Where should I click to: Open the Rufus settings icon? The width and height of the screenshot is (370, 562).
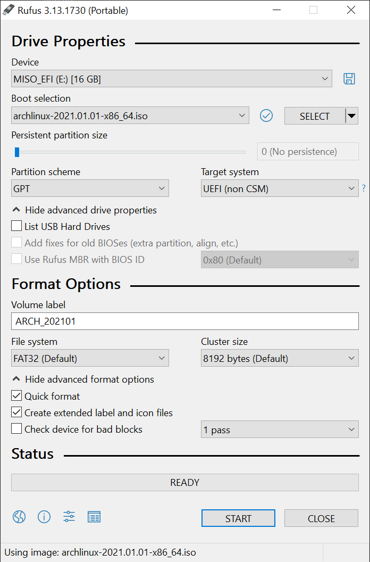[69, 517]
